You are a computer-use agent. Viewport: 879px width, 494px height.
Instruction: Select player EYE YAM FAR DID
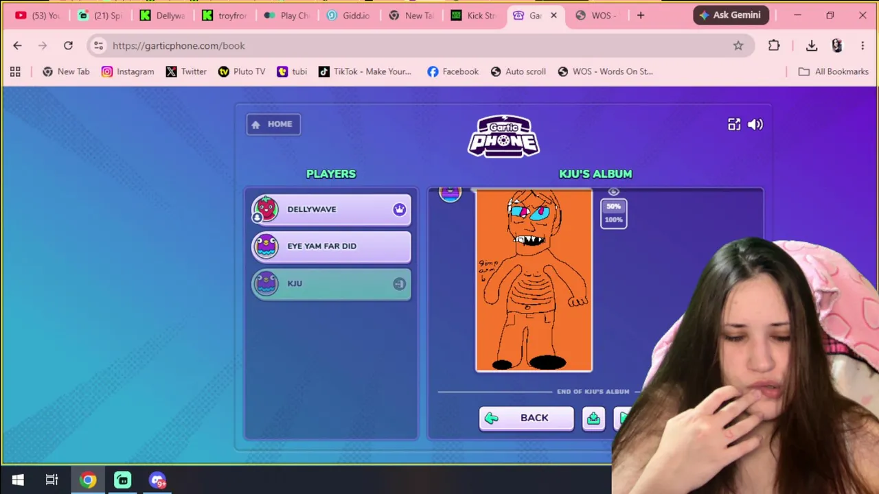[x=331, y=246]
